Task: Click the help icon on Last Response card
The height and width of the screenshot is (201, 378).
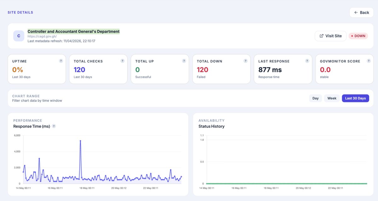Action: pos(307,61)
